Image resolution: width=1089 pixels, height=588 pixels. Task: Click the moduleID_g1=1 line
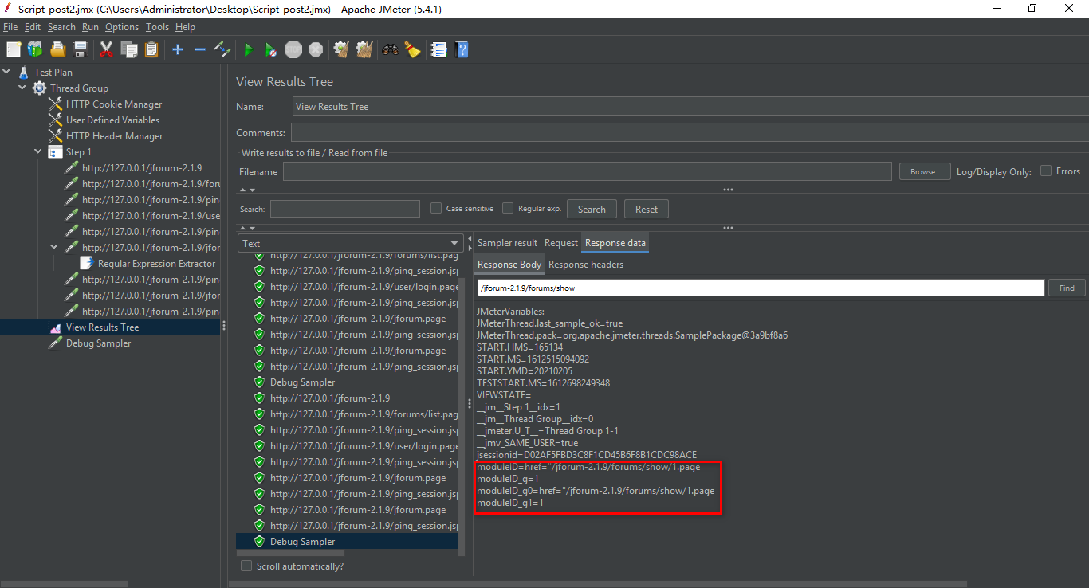pos(510,503)
